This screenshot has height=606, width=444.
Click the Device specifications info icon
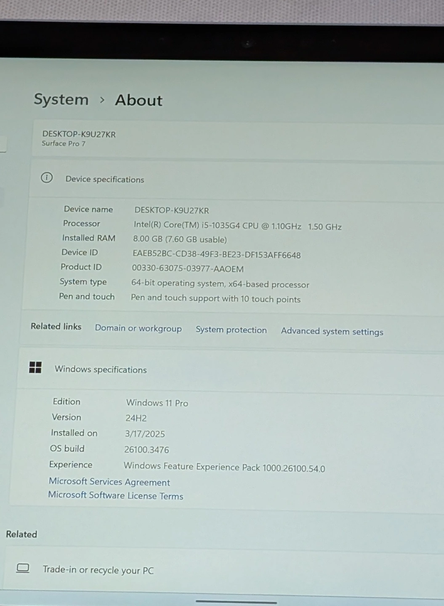pyautogui.click(x=47, y=178)
